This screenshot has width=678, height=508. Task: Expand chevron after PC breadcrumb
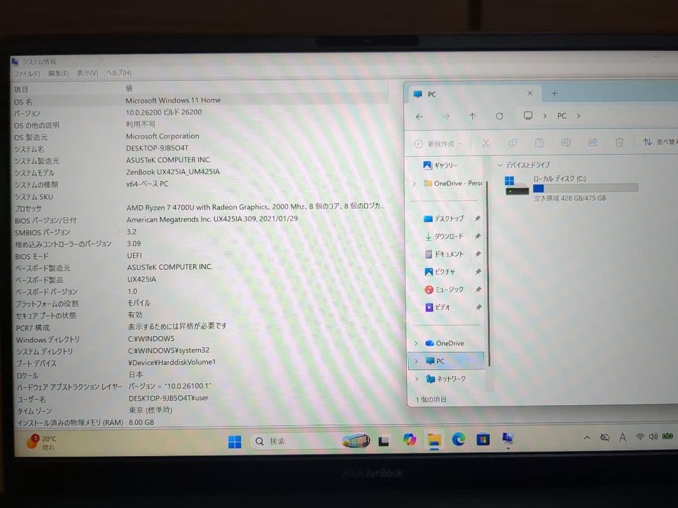578,116
